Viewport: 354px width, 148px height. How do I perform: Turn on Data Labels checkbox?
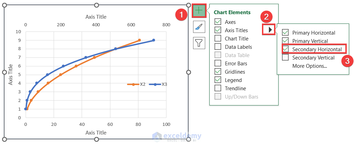pyautogui.click(x=218, y=47)
